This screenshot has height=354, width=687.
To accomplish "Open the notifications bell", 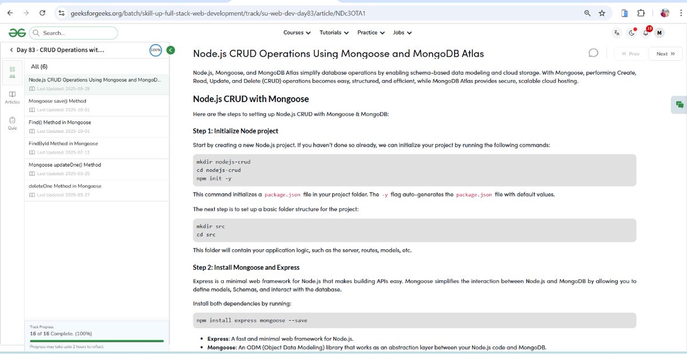I will (x=646, y=33).
